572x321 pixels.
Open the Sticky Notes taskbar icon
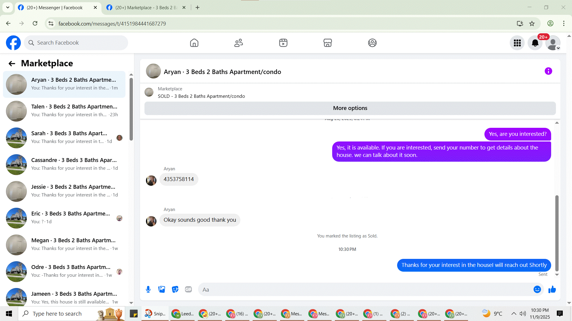pos(134,314)
